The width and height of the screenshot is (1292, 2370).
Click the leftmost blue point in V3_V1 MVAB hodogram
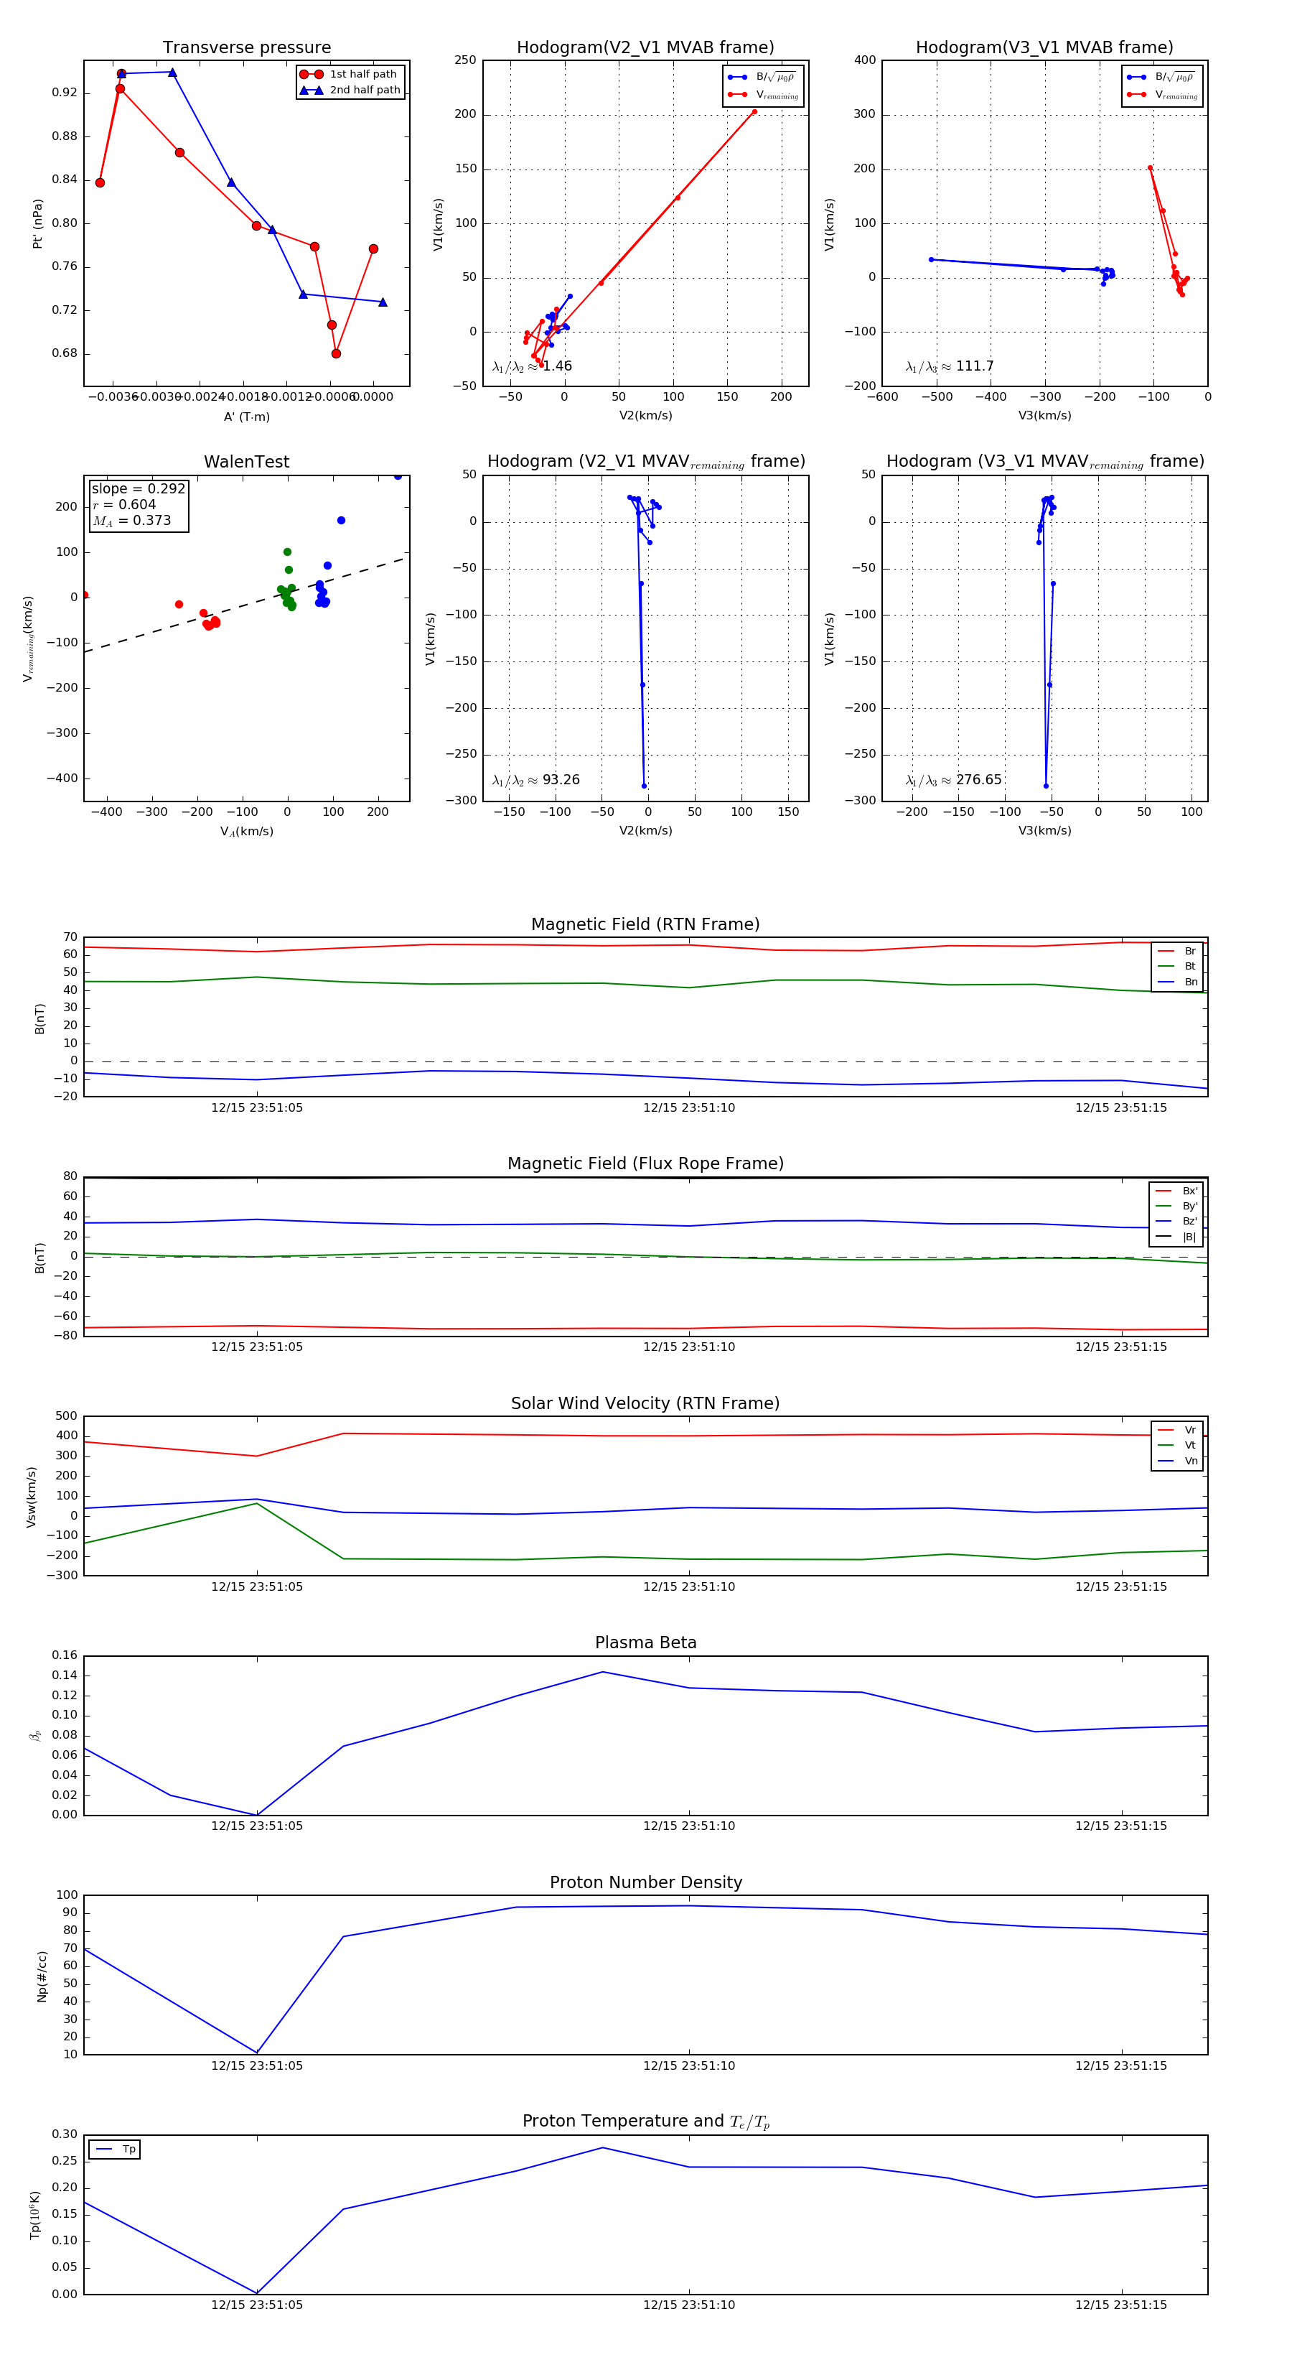pos(931,259)
